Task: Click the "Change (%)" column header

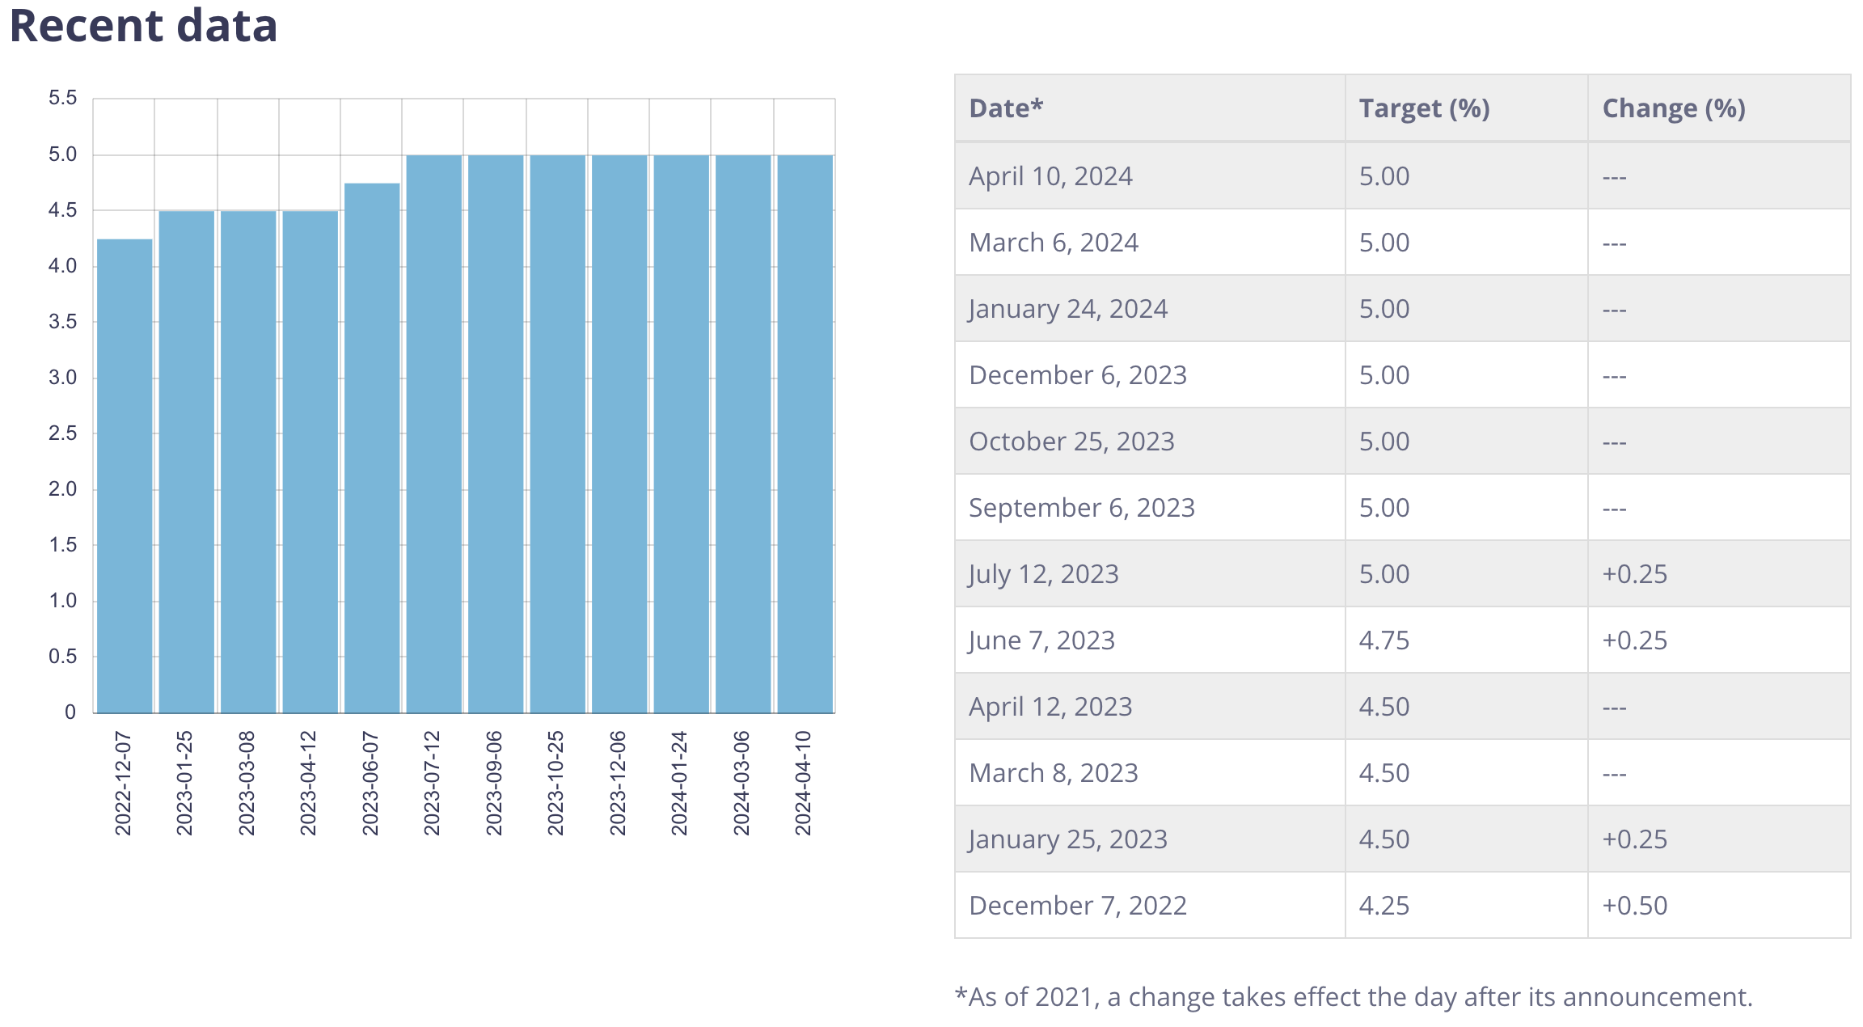Action: tap(1674, 108)
